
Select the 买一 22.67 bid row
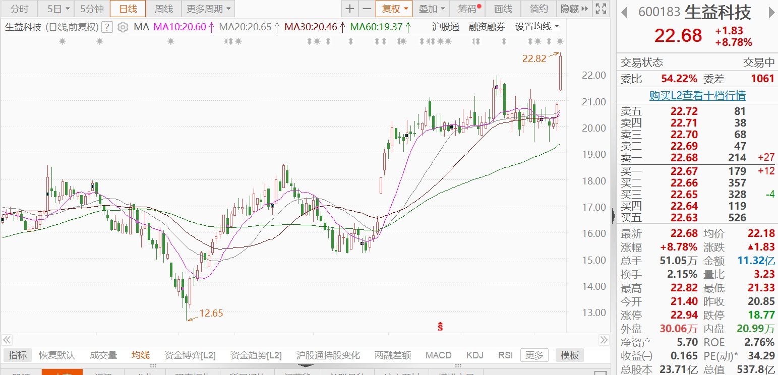[697, 171]
